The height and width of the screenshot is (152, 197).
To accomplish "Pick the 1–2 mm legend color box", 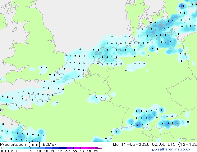I will tap(20, 148).
